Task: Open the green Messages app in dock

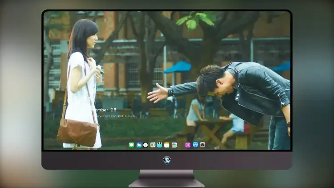Action: (x=131, y=145)
